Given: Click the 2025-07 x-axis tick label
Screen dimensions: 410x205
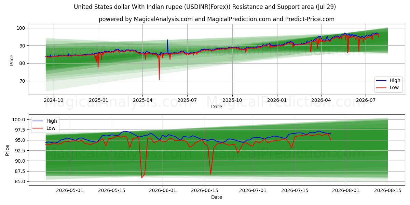Looking at the screenshot, I should 187,100.
